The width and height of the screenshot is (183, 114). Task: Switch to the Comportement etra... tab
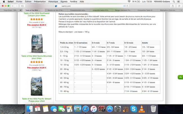click(78, 10)
